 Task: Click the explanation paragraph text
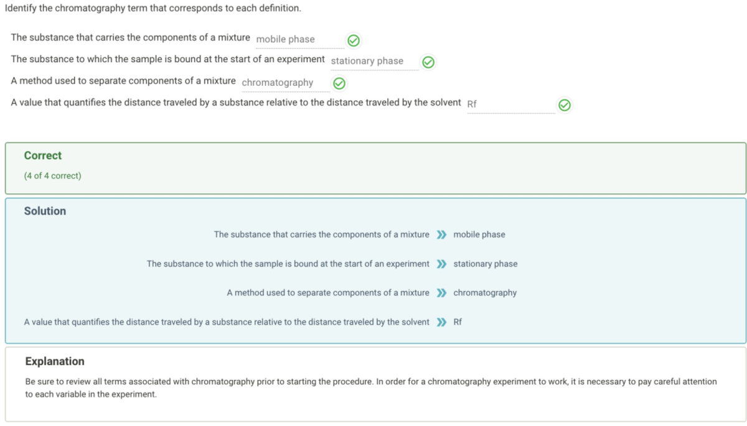(x=370, y=387)
